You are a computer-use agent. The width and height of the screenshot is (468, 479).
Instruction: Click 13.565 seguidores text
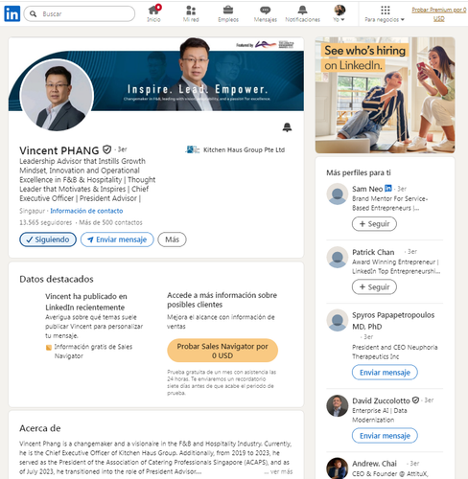point(46,222)
